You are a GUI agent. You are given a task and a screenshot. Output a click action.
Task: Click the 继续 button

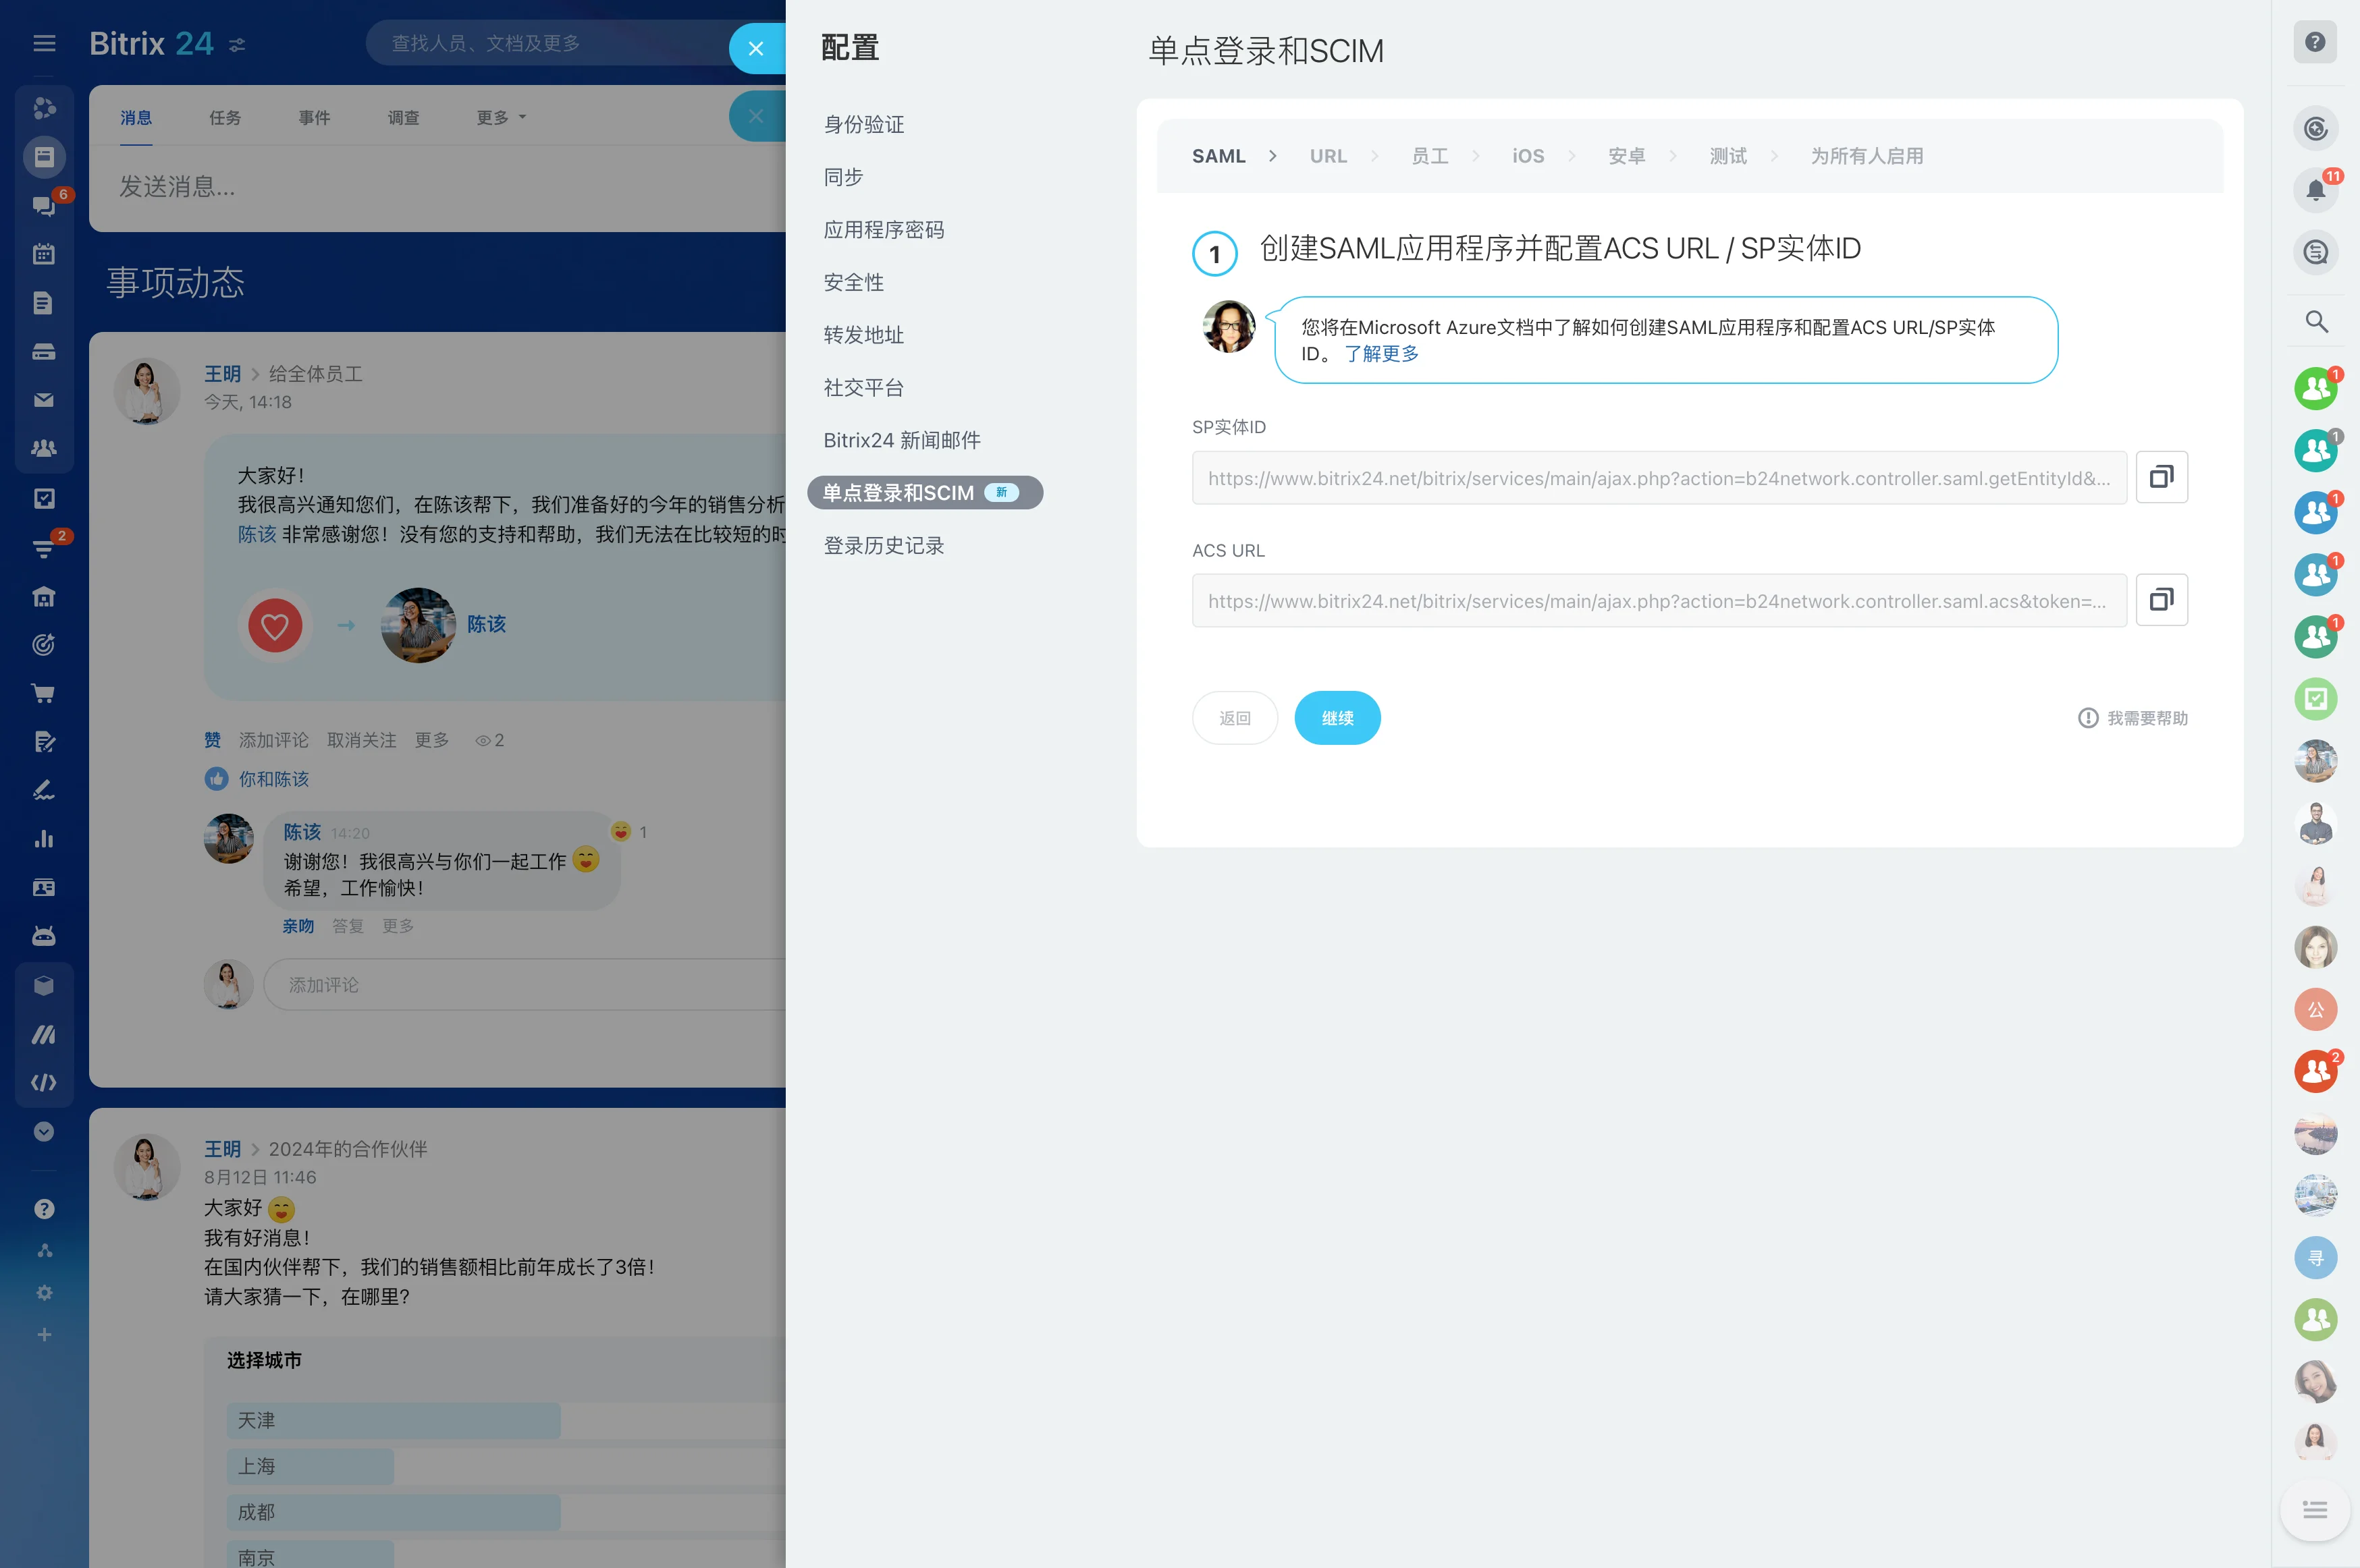[x=1337, y=718]
